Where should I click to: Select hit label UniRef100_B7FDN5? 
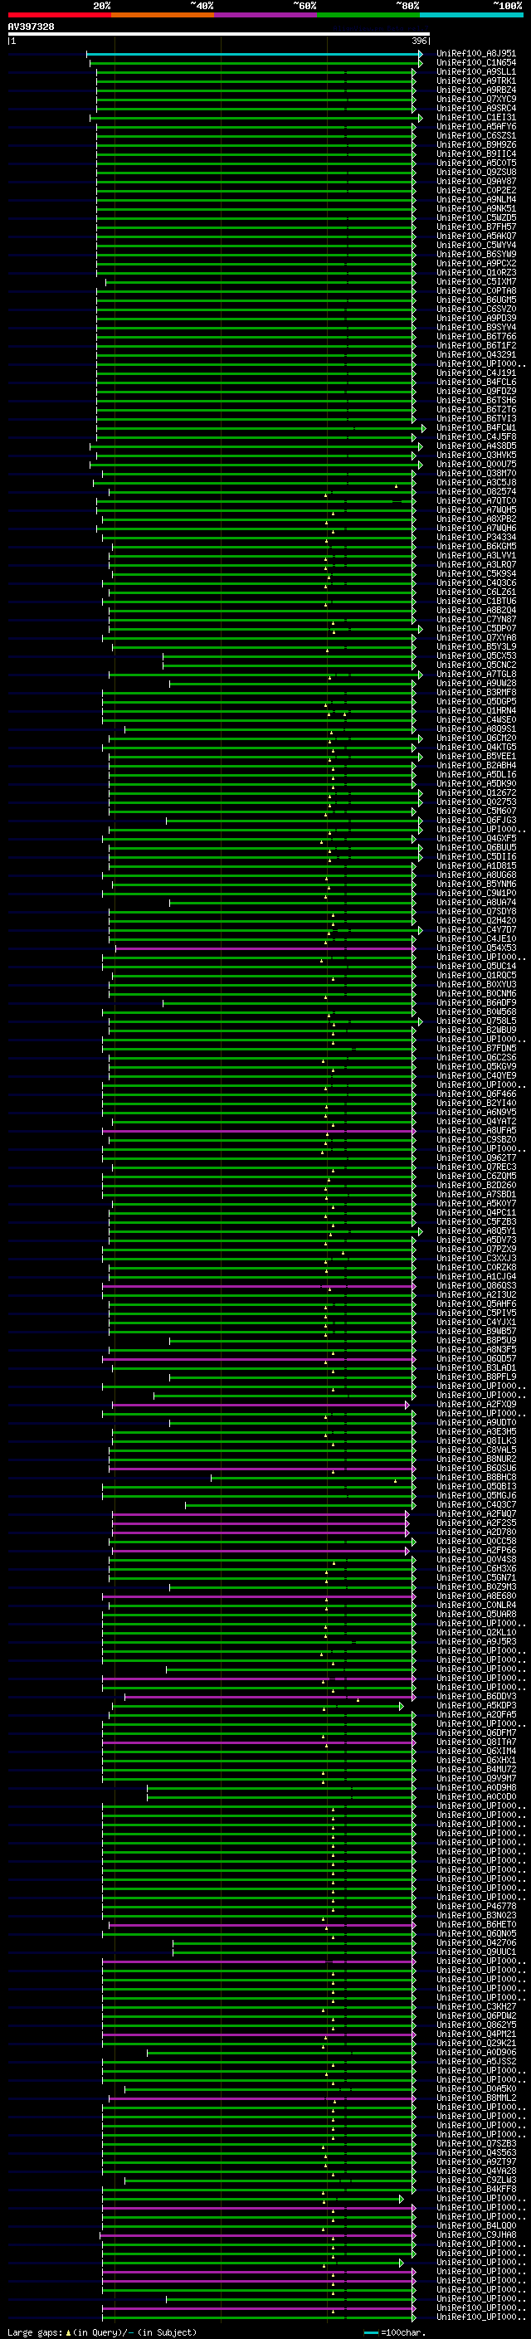[x=476, y=1049]
